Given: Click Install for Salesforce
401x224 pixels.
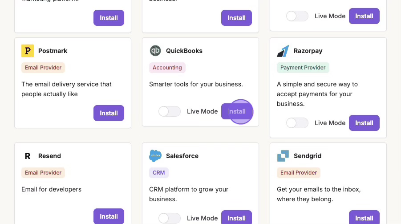Looking at the screenshot, I should coord(236,218).
